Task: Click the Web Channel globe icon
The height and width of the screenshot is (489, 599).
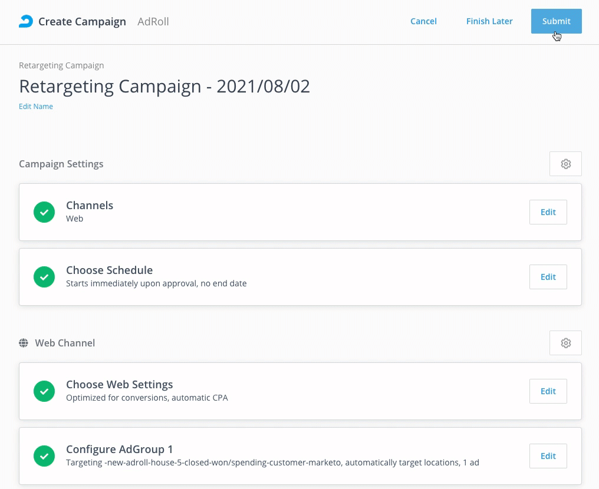Action: point(24,343)
